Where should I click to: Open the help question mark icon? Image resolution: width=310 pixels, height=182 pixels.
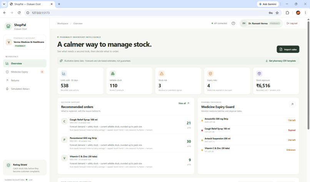pyautogui.click(x=233, y=23)
